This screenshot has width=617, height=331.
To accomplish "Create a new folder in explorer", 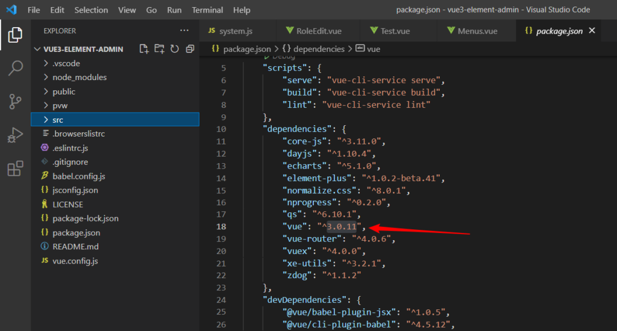I will [159, 49].
